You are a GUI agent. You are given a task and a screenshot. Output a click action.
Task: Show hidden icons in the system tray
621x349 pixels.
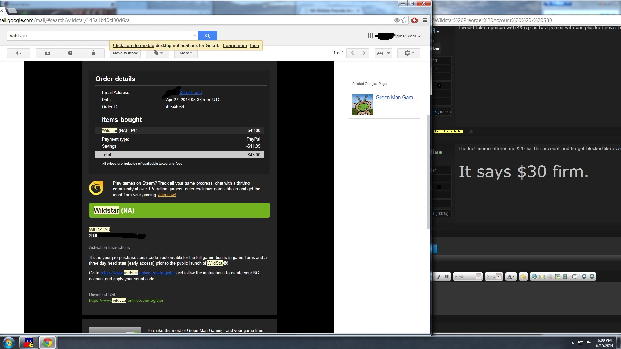tap(572, 343)
